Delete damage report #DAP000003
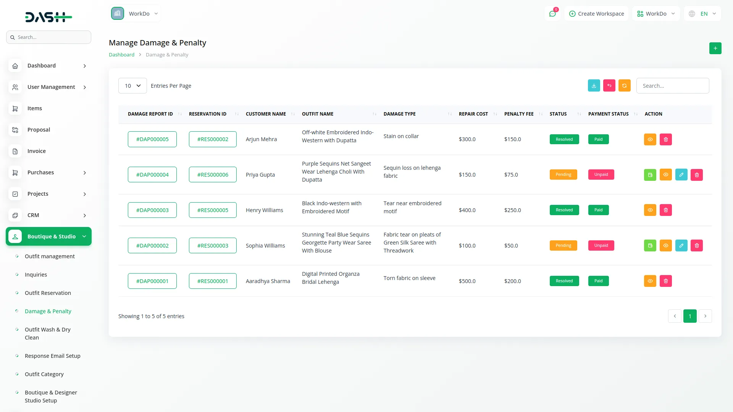The height and width of the screenshot is (412, 733). pos(666,210)
